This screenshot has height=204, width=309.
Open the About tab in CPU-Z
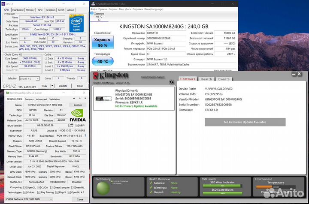coord(70,10)
